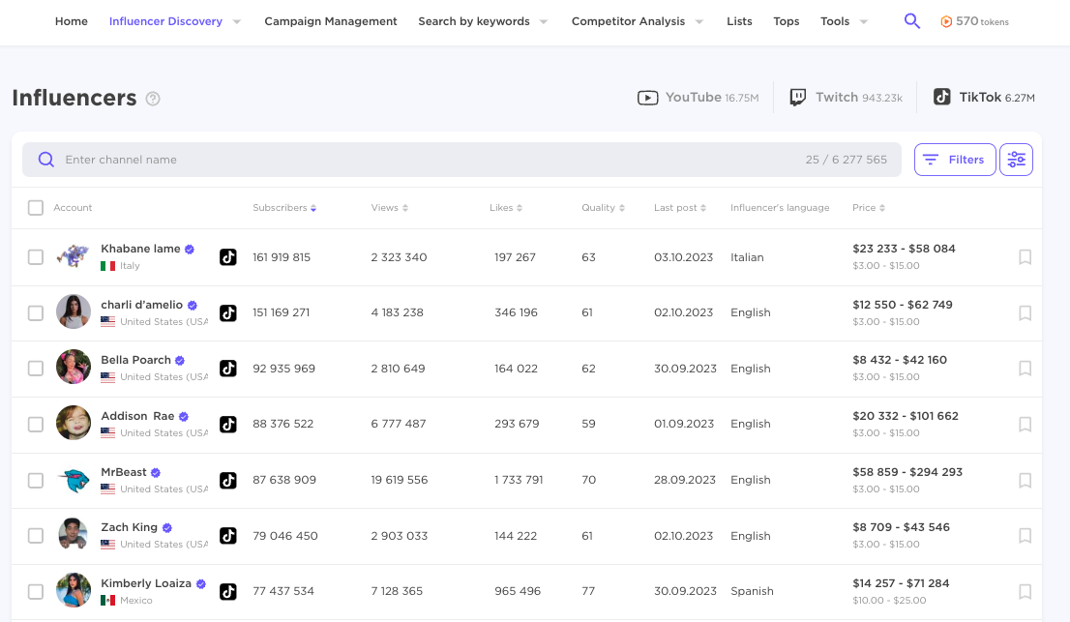Click TikTok icon in charli d'amelio row

point(227,312)
